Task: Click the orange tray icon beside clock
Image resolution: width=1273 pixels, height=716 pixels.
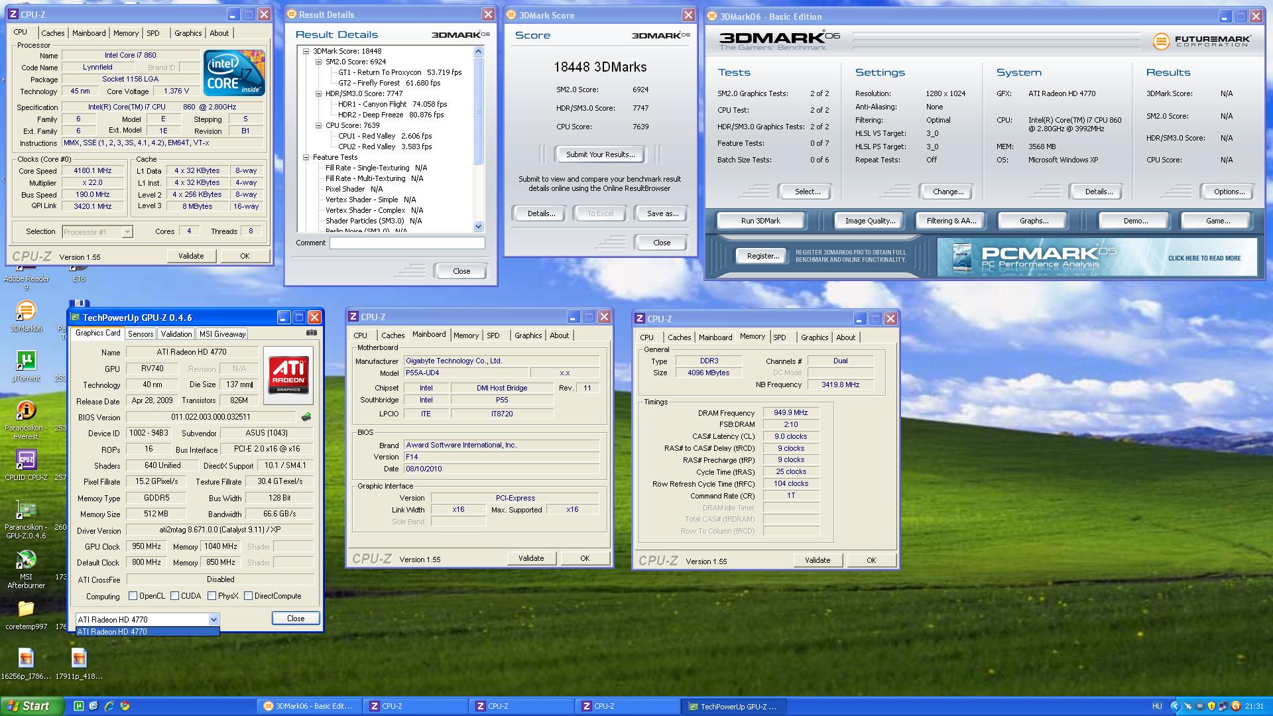Action: click(x=1235, y=706)
